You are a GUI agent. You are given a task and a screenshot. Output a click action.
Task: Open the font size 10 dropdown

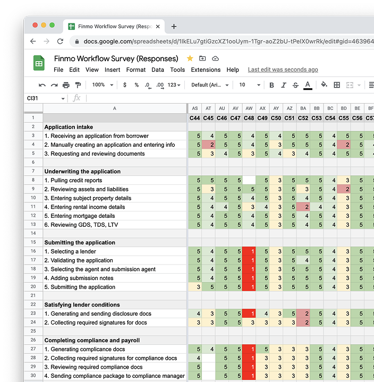tap(250, 85)
